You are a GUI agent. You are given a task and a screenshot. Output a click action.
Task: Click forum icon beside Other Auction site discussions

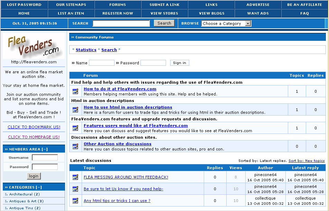pos(75,146)
